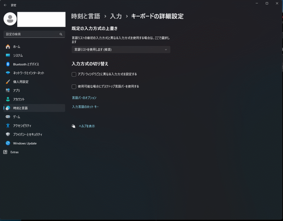Click the 個人用設定 paintbrush icon
The height and width of the screenshot is (221, 283).
pyautogui.click(x=8, y=82)
